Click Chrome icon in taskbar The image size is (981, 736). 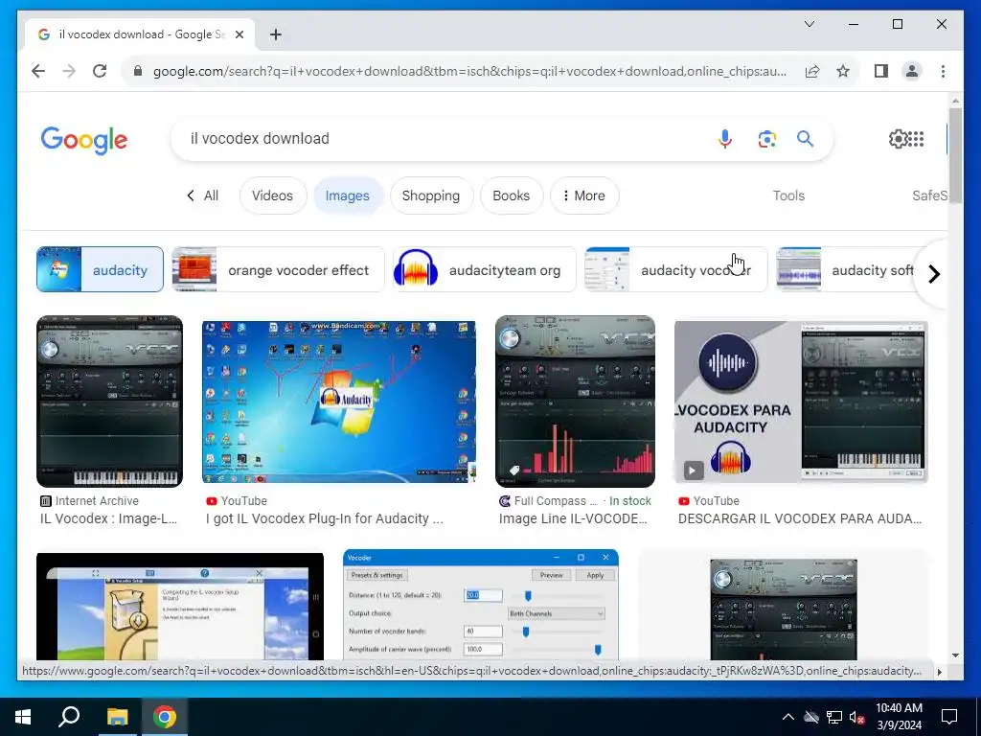tap(165, 717)
